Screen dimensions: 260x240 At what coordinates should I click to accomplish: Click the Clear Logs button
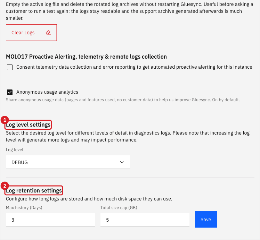tap(31, 33)
